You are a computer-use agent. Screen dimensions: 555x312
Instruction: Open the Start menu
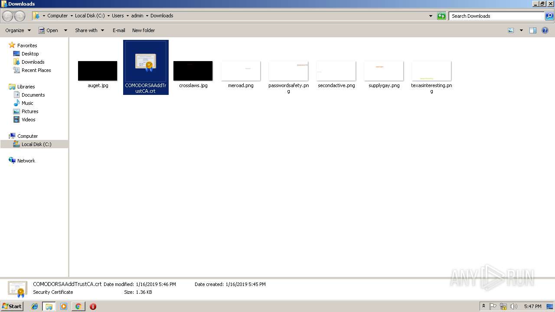12,306
